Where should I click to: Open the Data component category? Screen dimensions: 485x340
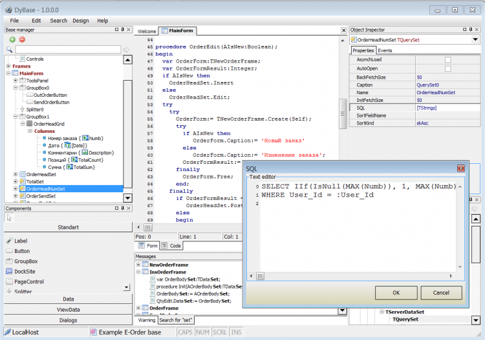(x=68, y=299)
